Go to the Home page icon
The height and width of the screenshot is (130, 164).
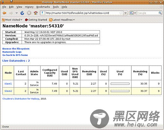tap(36, 13)
